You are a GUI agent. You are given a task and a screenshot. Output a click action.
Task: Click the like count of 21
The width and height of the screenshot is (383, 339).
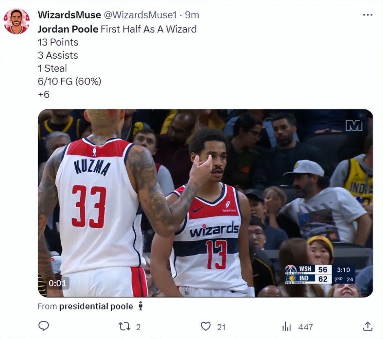221,327
